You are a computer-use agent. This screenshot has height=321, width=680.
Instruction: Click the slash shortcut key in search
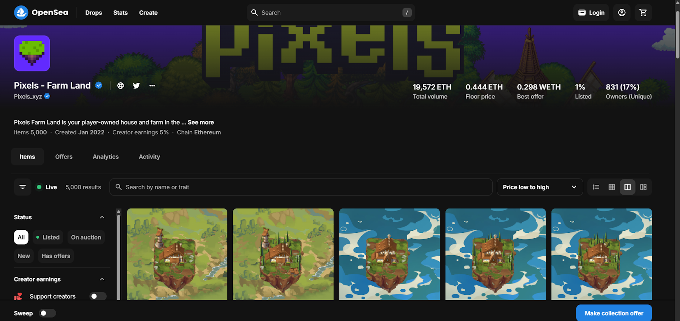click(407, 13)
